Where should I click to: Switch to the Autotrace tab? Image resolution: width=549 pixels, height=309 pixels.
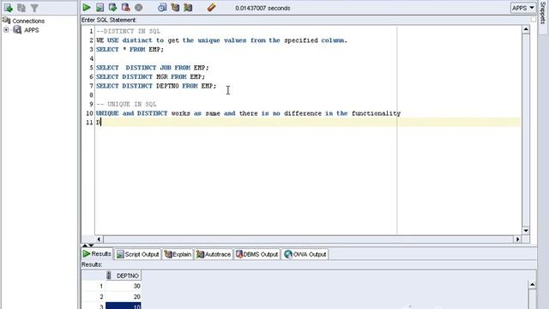coord(214,254)
